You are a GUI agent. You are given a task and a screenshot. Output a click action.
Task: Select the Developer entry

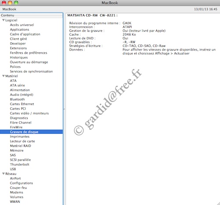[x=18, y=44]
